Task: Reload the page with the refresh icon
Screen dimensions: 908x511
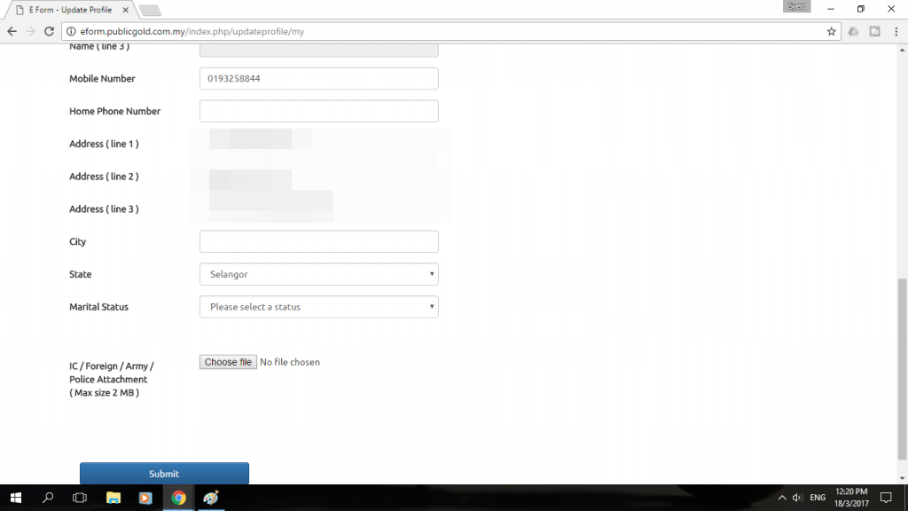Action: [50, 31]
